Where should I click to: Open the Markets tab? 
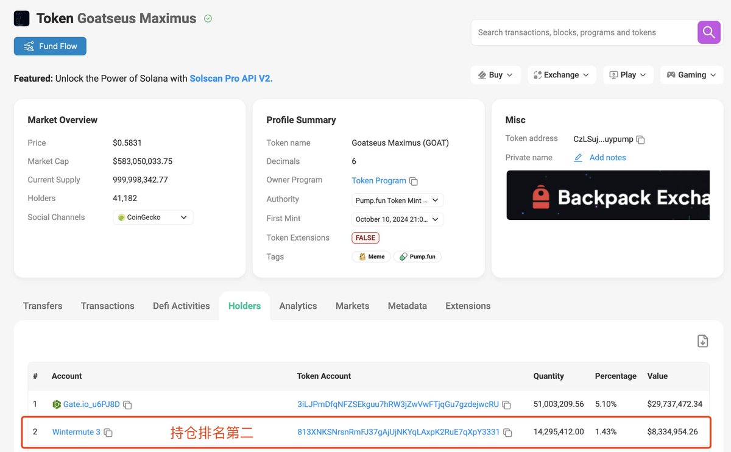352,306
